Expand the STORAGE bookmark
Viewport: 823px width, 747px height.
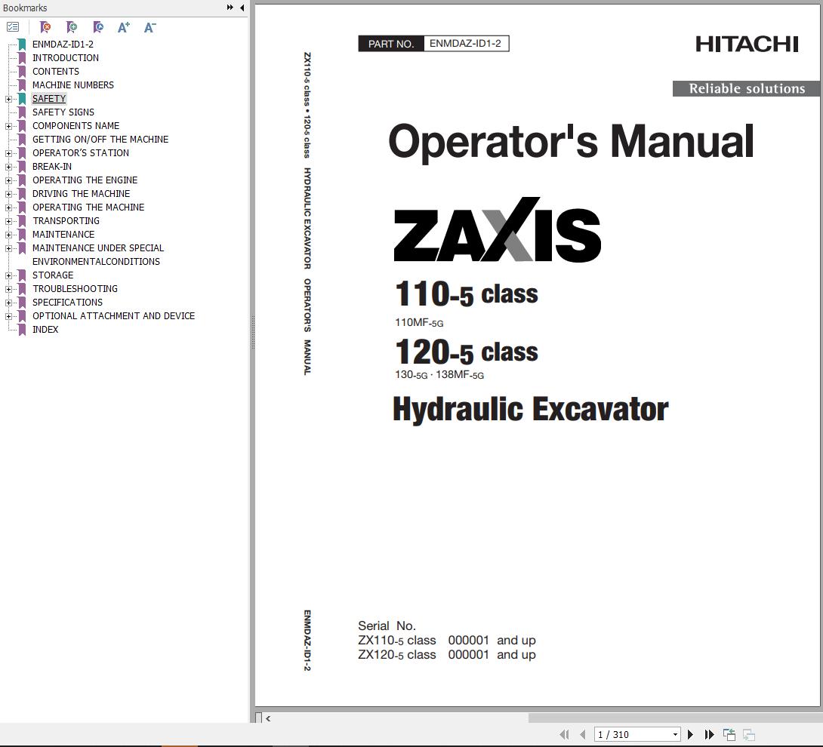coord(8,275)
